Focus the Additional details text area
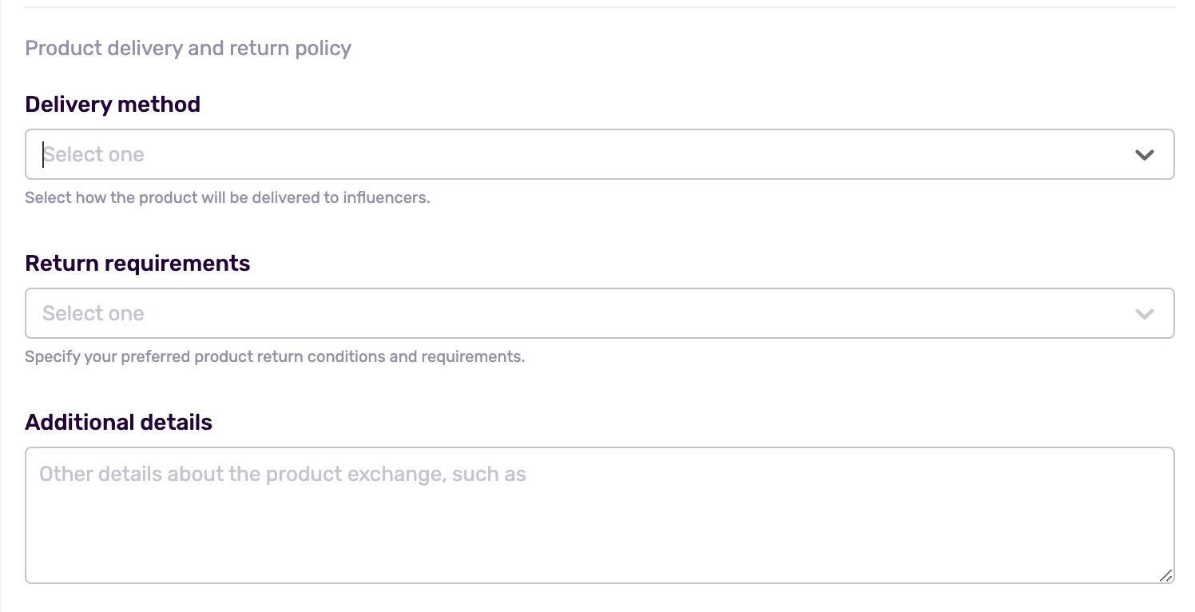Viewport: 1195px width, 612px height. click(600, 515)
